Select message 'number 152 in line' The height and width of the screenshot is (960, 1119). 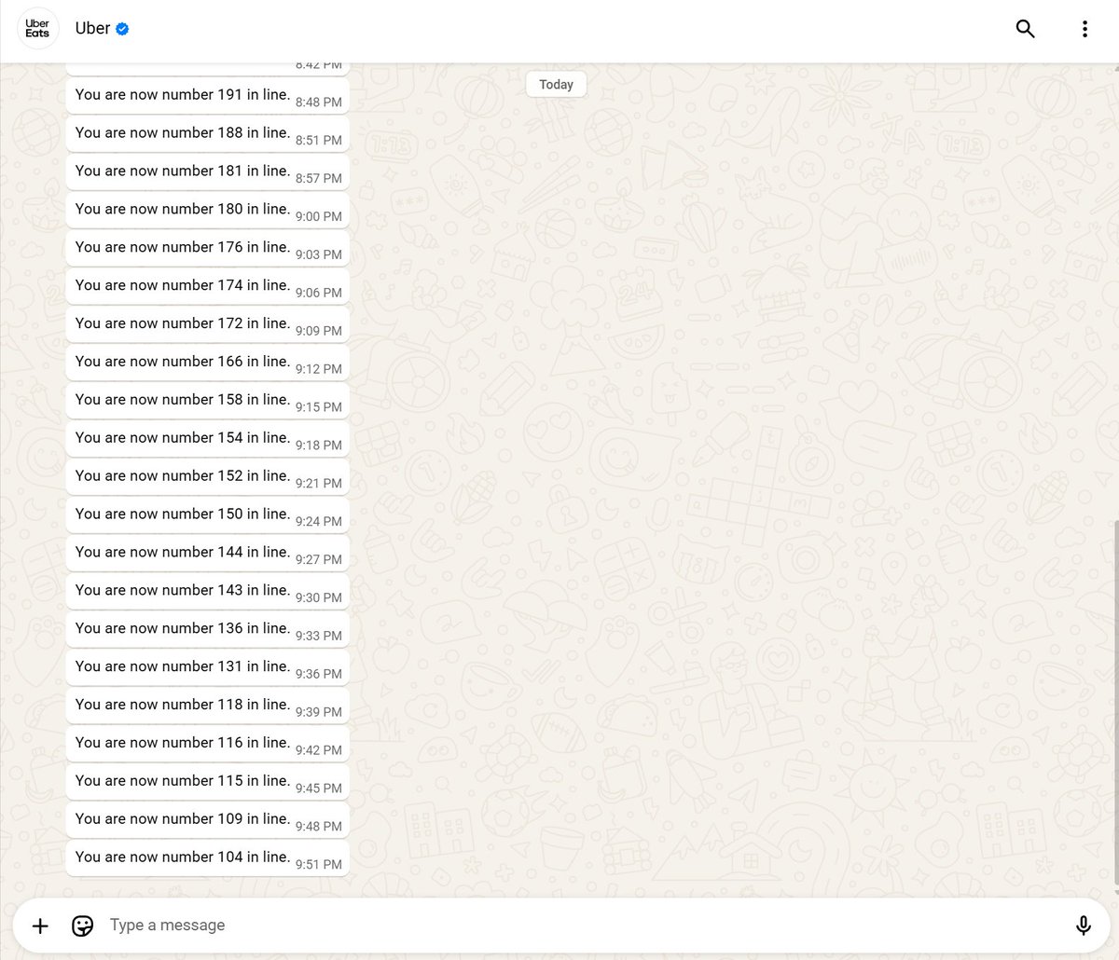[x=207, y=479]
